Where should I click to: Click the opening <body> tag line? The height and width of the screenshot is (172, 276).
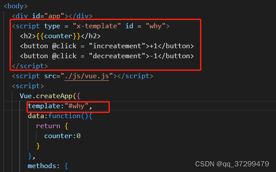coord(16,6)
